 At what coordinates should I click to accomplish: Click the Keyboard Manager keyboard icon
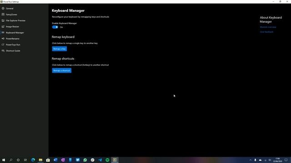(3, 33)
